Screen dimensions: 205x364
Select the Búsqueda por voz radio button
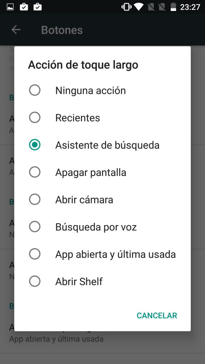point(35,226)
